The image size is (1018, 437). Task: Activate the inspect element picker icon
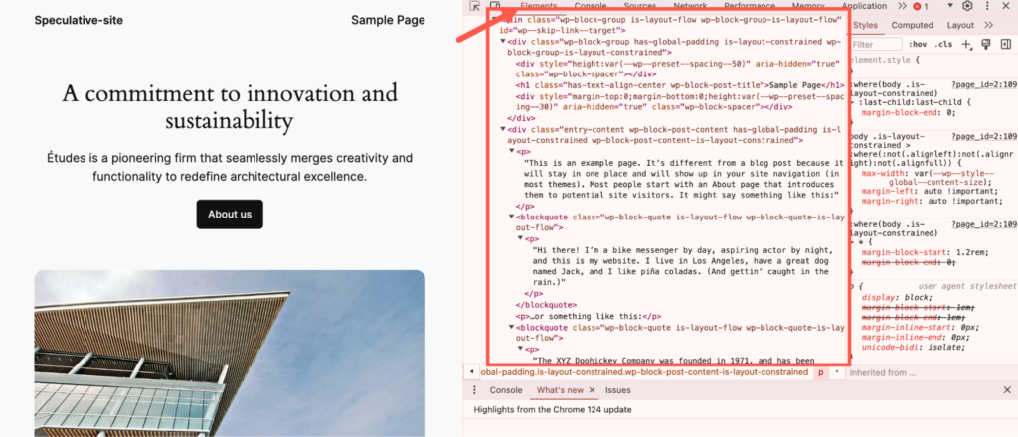[474, 6]
